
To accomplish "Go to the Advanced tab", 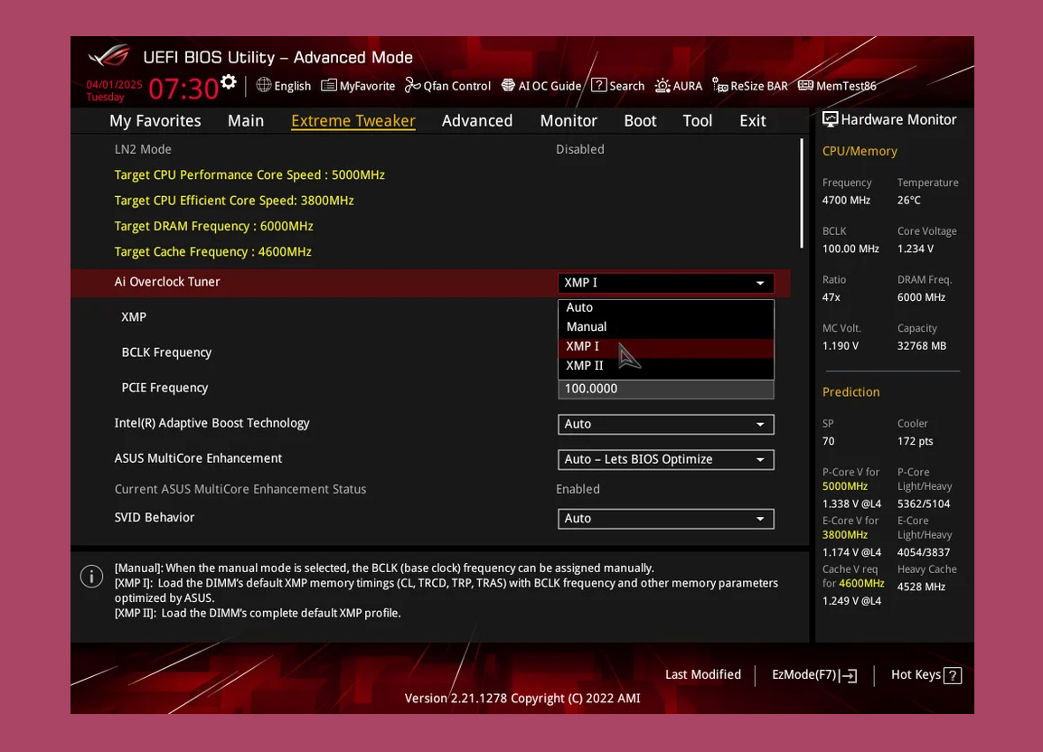I will (477, 120).
